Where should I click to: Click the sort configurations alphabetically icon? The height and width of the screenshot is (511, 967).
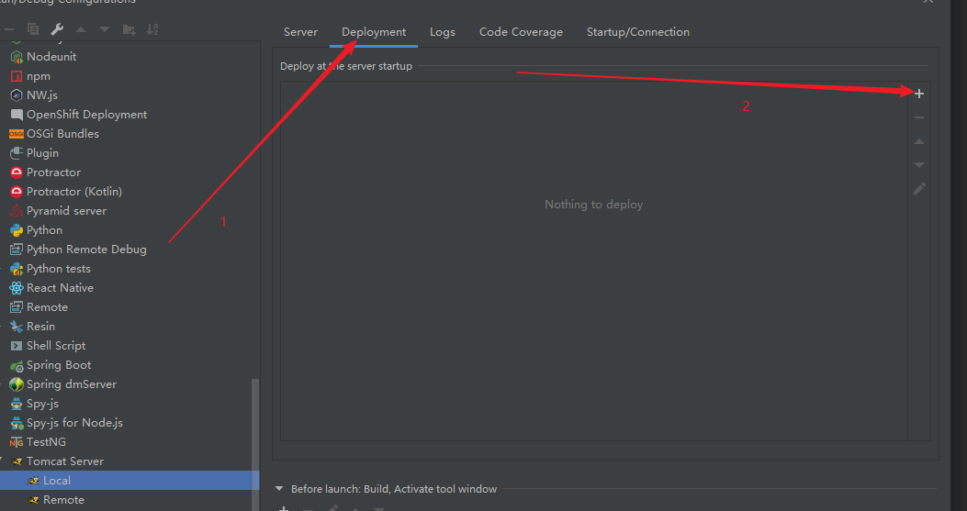click(152, 29)
